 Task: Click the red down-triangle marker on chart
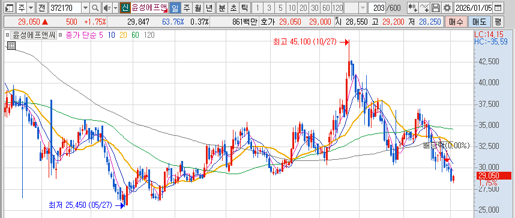tap(447, 160)
